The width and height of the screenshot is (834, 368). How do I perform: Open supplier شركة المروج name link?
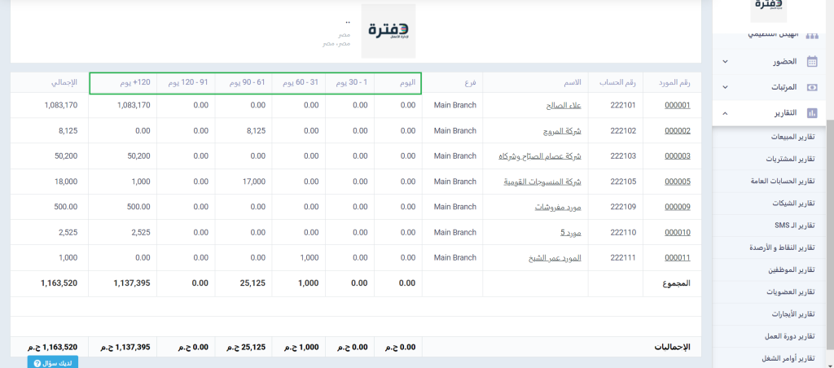tap(561, 130)
